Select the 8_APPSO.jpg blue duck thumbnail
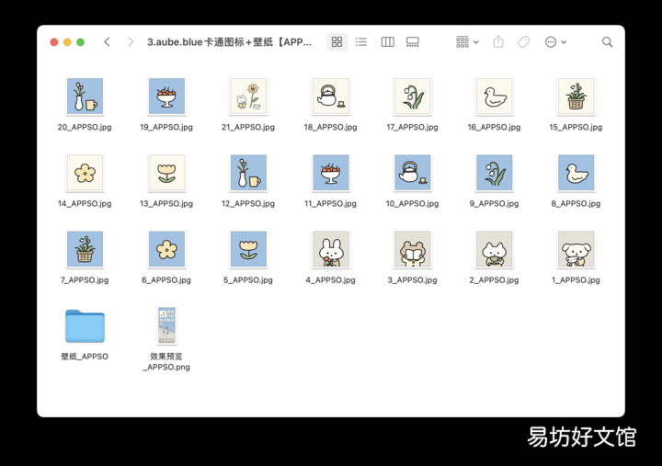 coord(576,173)
